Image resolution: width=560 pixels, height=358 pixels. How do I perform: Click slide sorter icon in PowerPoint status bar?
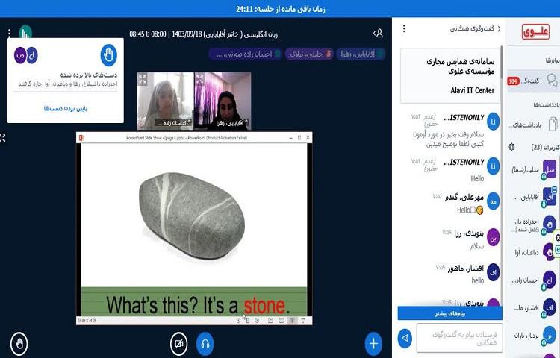(281, 321)
